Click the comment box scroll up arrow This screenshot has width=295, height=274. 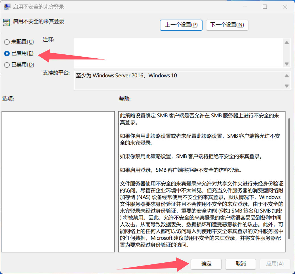[x=286, y=43]
